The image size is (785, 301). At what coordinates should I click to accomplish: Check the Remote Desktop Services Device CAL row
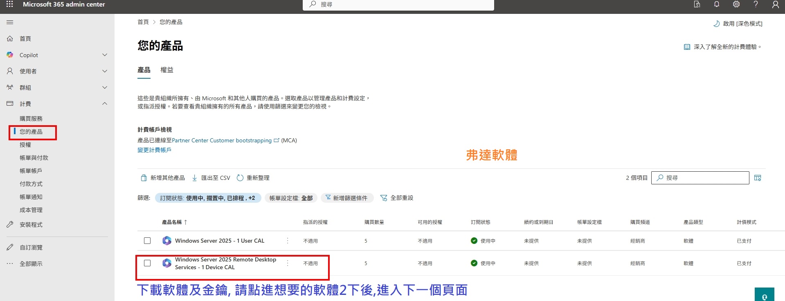147,263
